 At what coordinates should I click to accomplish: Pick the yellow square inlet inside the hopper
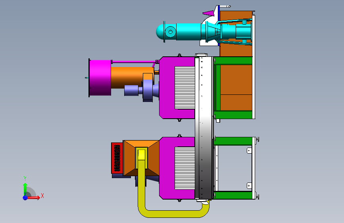click(142, 154)
